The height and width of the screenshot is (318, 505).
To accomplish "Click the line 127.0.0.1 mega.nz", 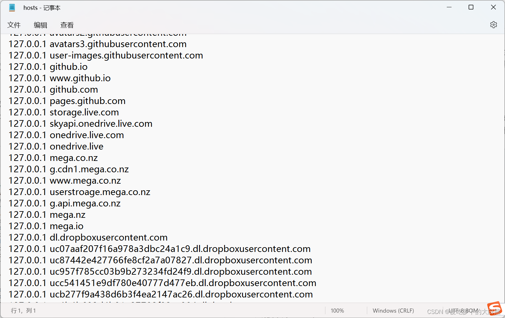I will 47,215.
